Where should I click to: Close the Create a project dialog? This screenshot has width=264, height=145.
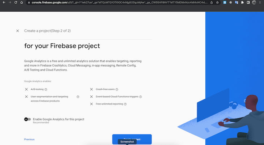coord(17,31)
